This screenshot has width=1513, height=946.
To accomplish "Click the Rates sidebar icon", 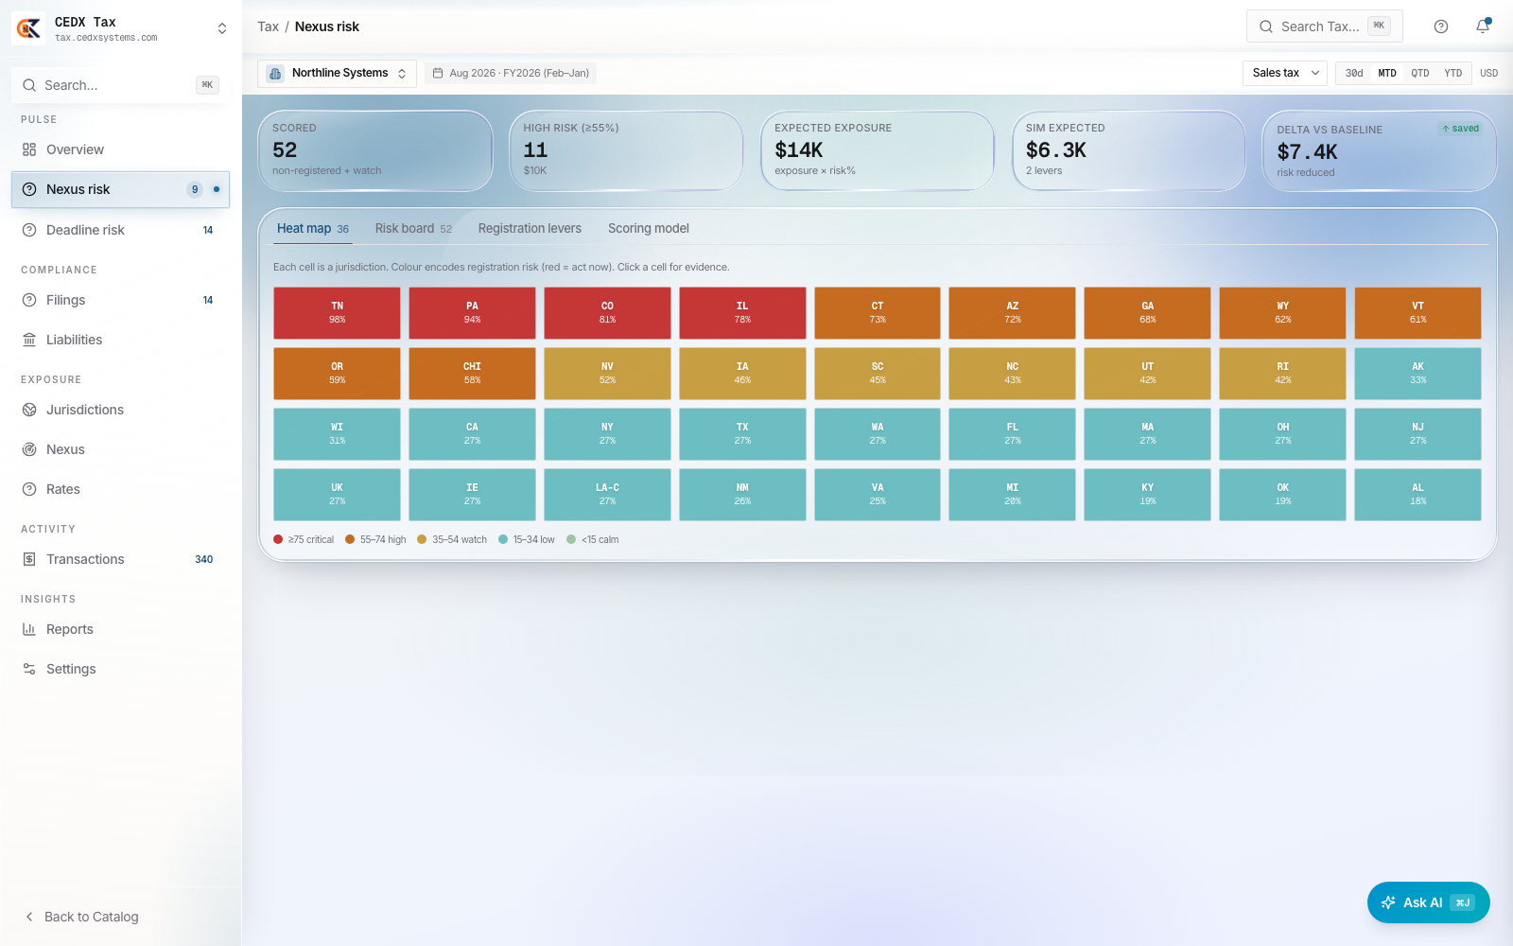I will (x=29, y=489).
